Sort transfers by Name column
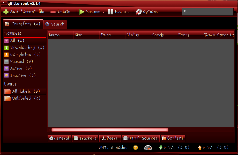The height and width of the screenshot is (155, 238). tap(61, 35)
